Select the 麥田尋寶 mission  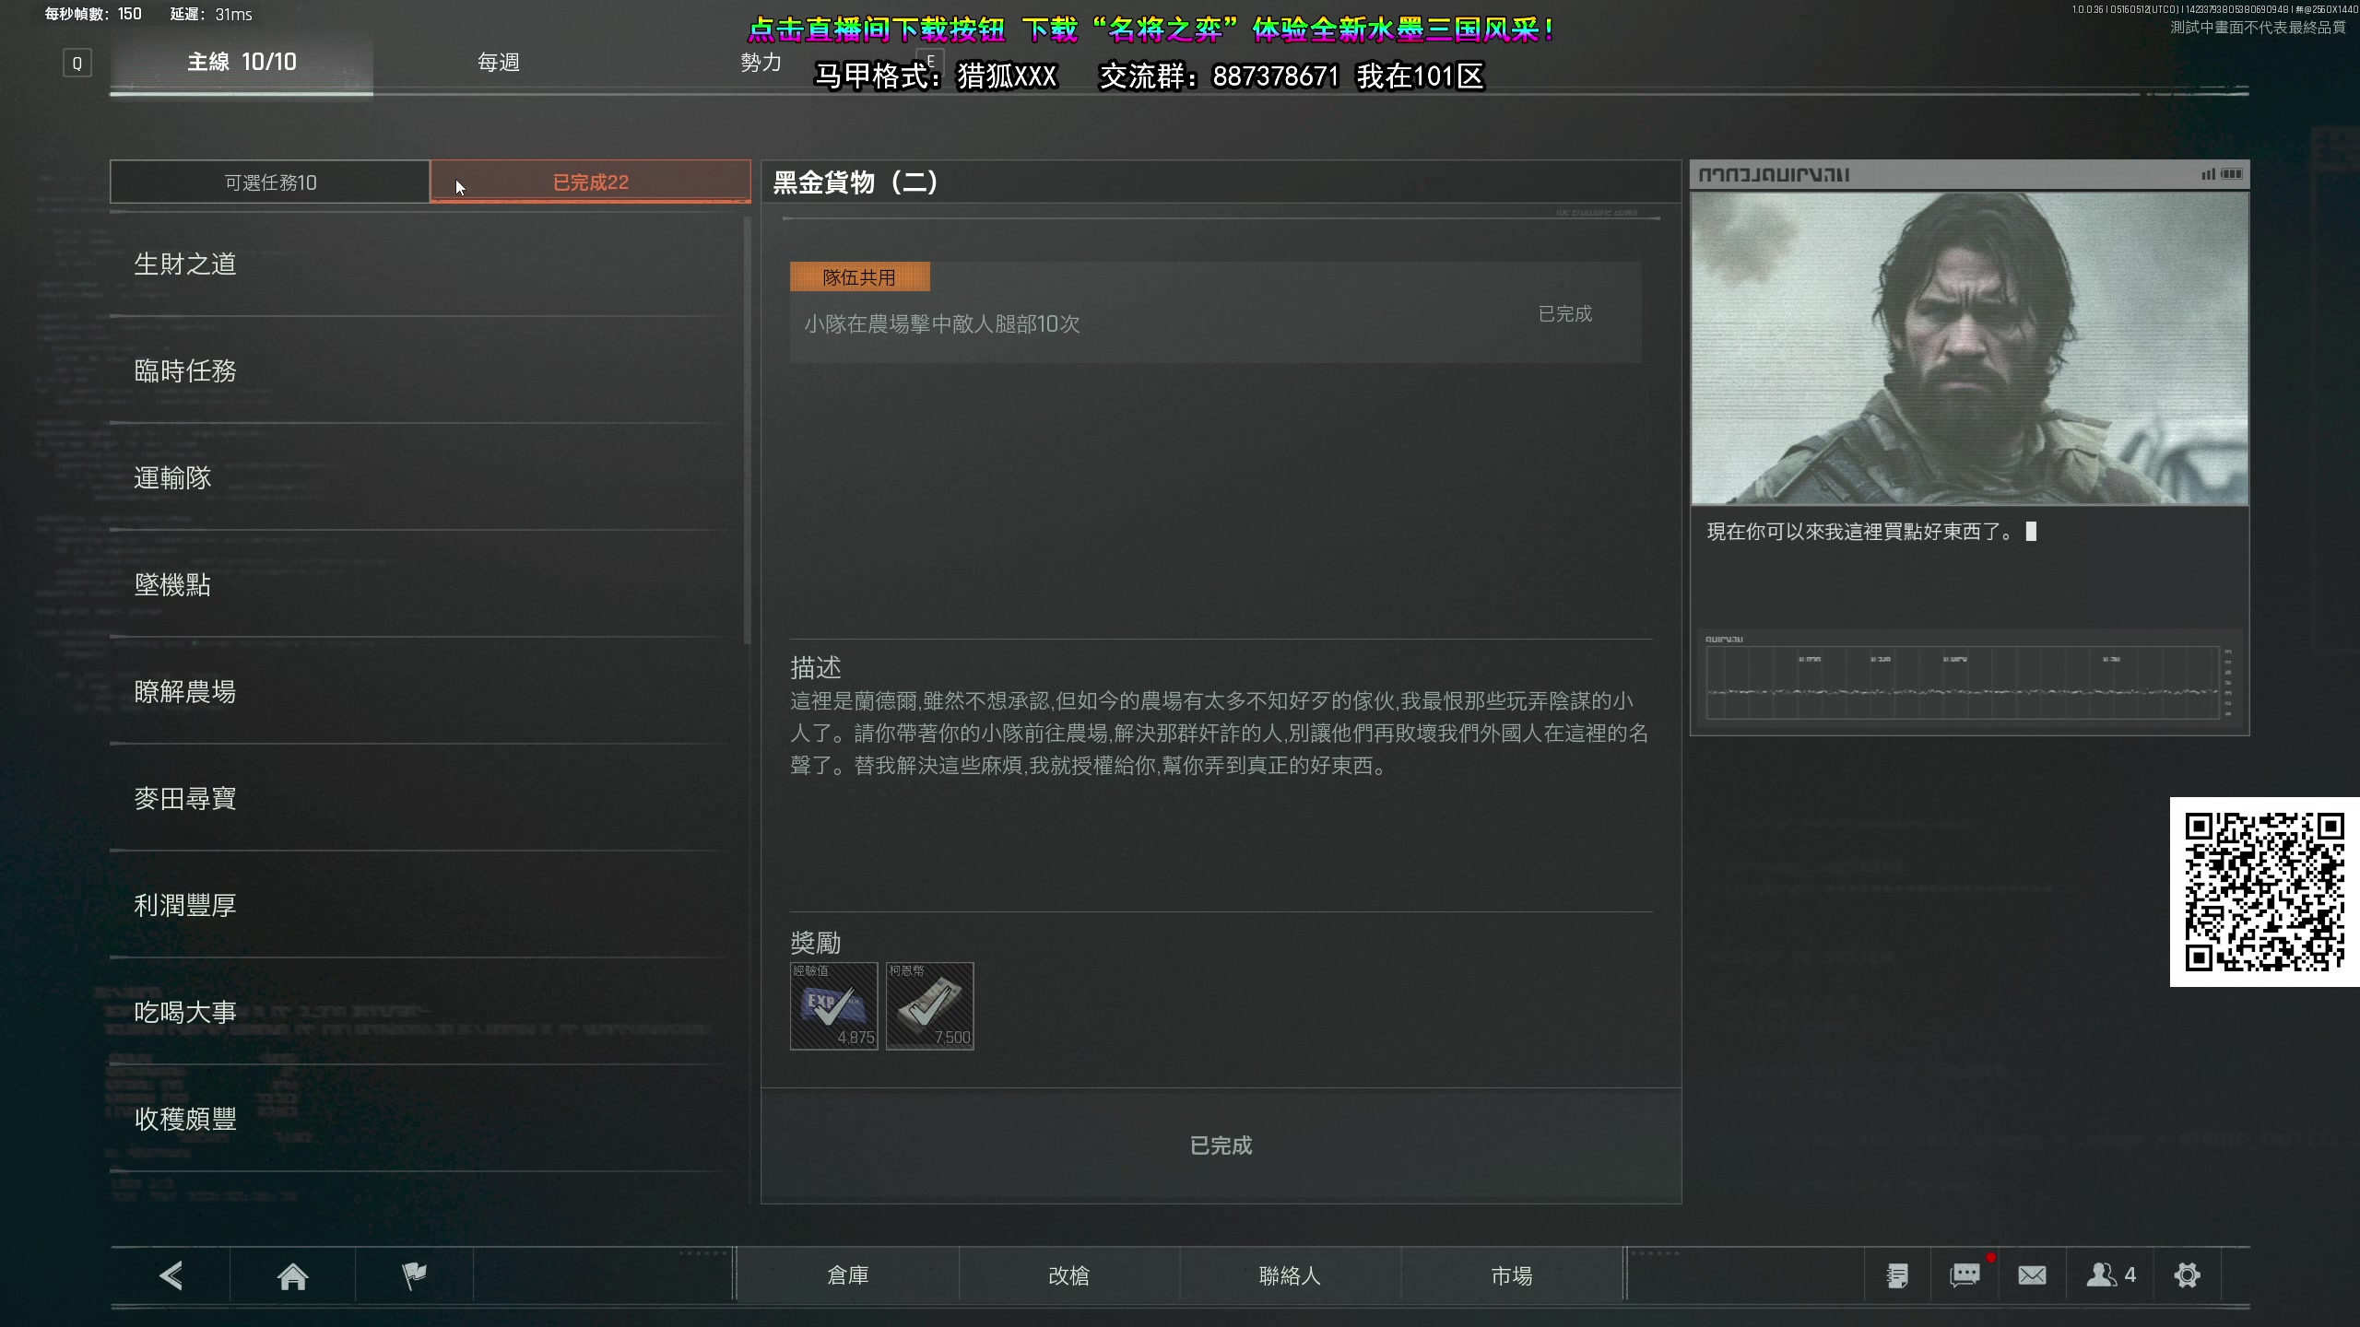coord(185,799)
